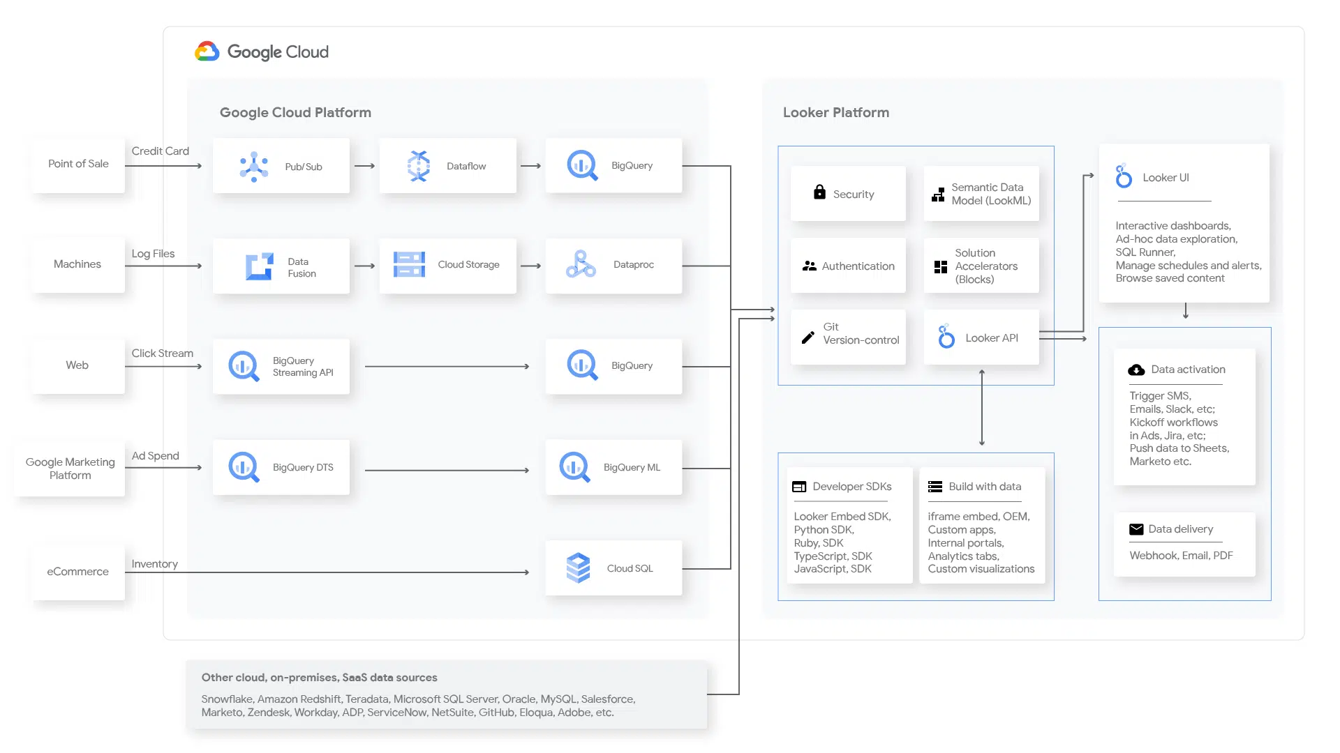Click 'Other cloud, on-premises, SaaS data sources' heading
Screen dimensions: 1340x753
point(319,678)
